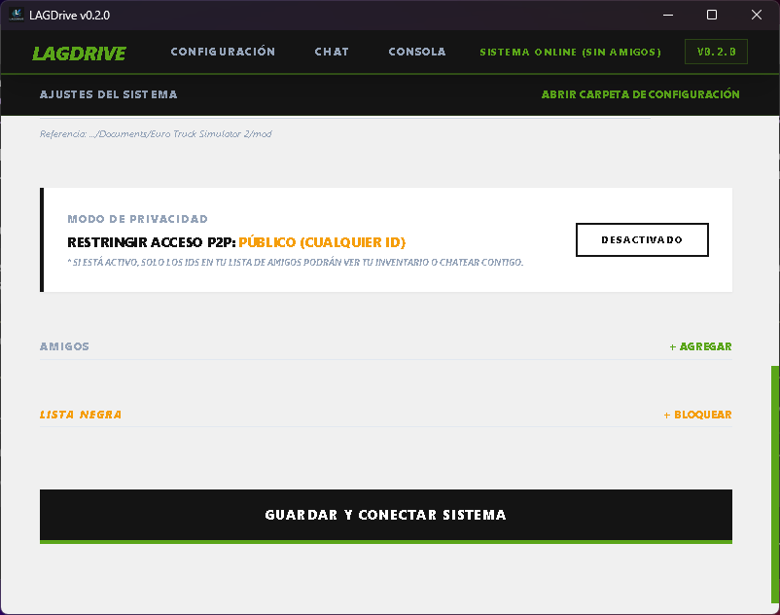Click the Público (Cualquier ID) status text

click(322, 241)
